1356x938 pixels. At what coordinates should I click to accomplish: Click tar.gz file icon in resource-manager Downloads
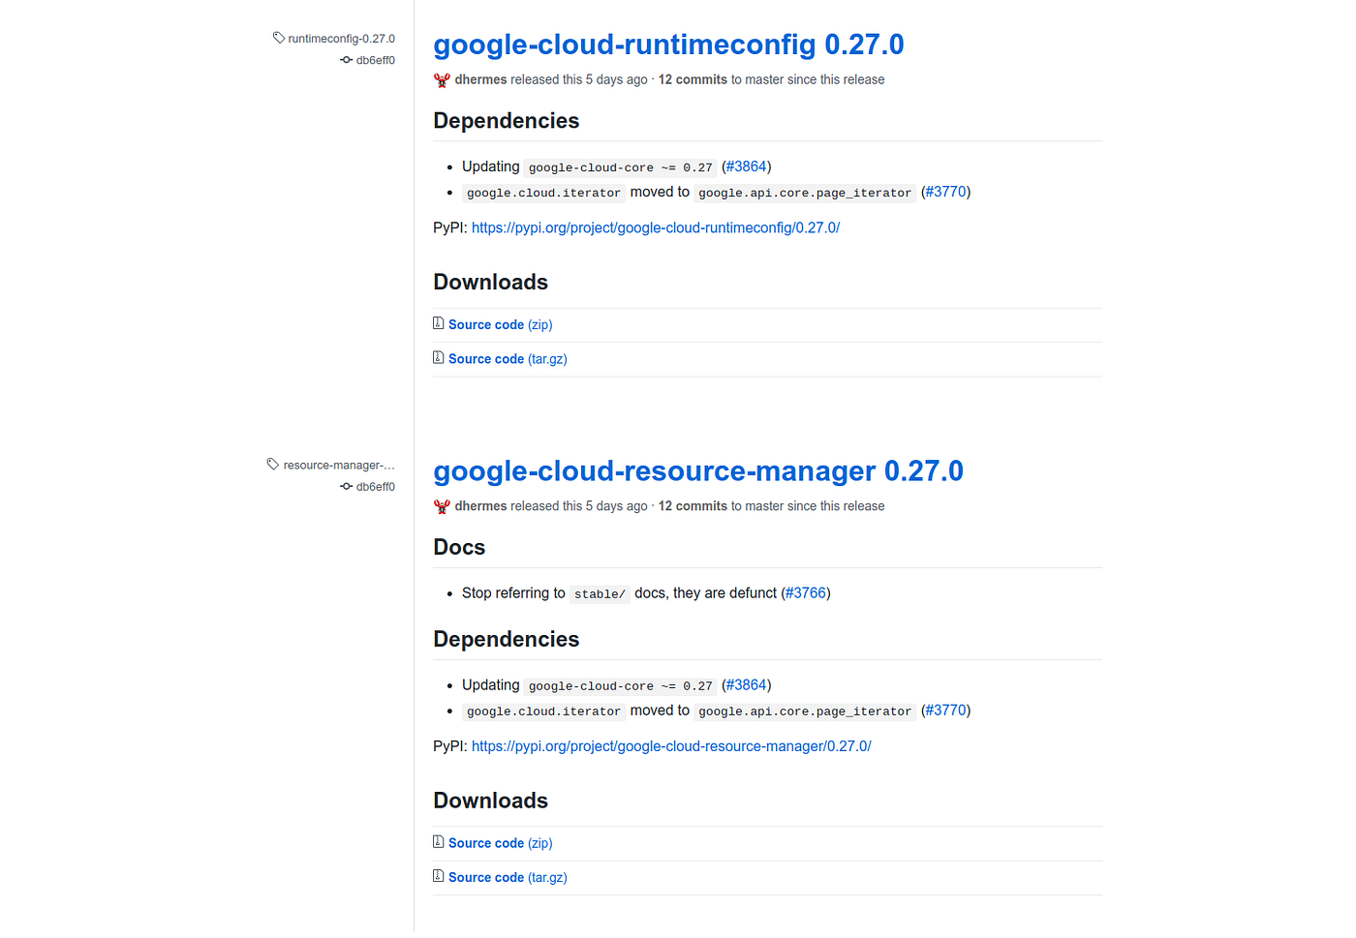coord(439,876)
